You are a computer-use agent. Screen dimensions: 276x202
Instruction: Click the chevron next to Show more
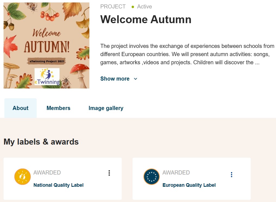click(x=136, y=79)
